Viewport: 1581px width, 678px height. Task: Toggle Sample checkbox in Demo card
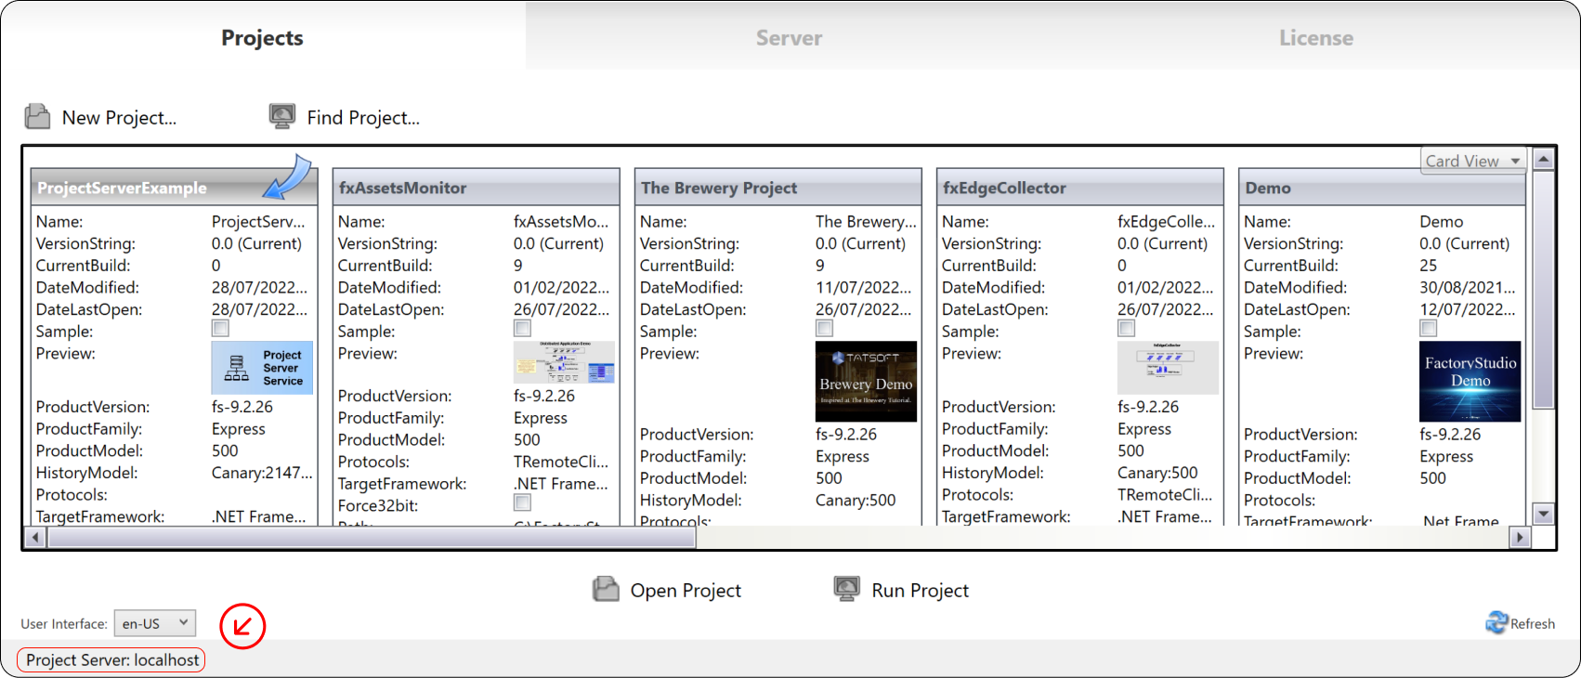(1429, 328)
